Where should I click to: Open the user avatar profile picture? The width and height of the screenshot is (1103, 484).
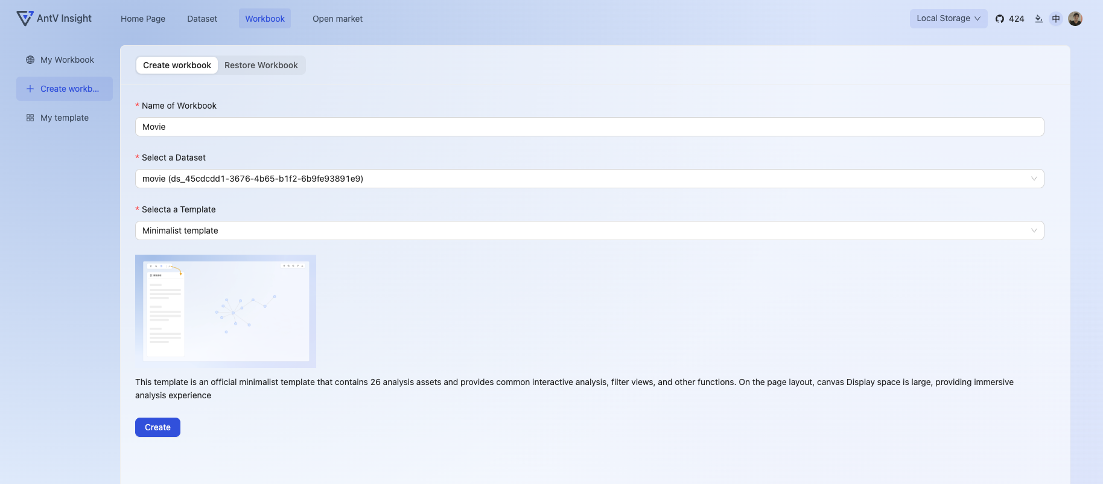click(1075, 19)
